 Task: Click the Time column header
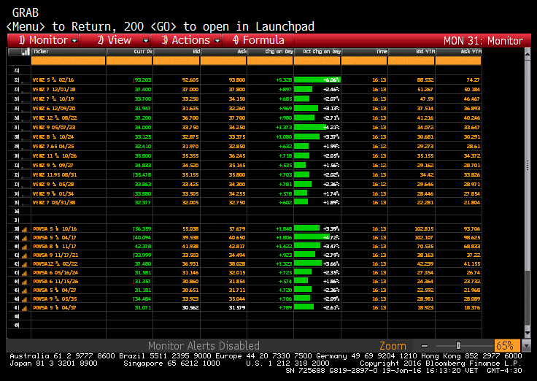click(365, 52)
